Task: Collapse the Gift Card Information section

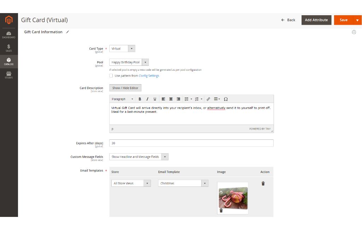Action: (354, 32)
